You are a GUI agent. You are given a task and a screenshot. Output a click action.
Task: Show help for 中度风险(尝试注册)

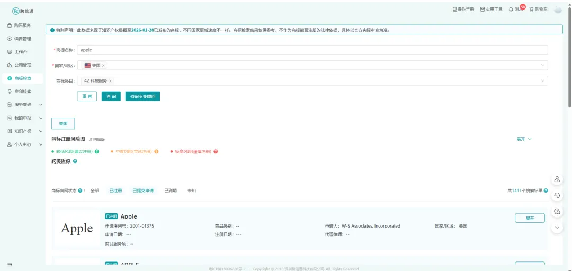[156, 152]
